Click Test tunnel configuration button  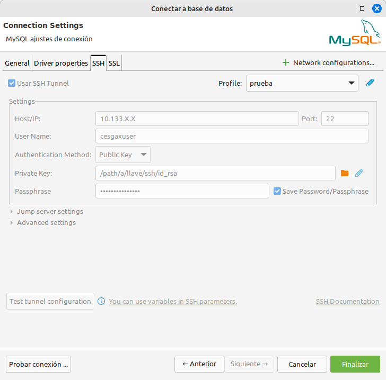click(50, 301)
